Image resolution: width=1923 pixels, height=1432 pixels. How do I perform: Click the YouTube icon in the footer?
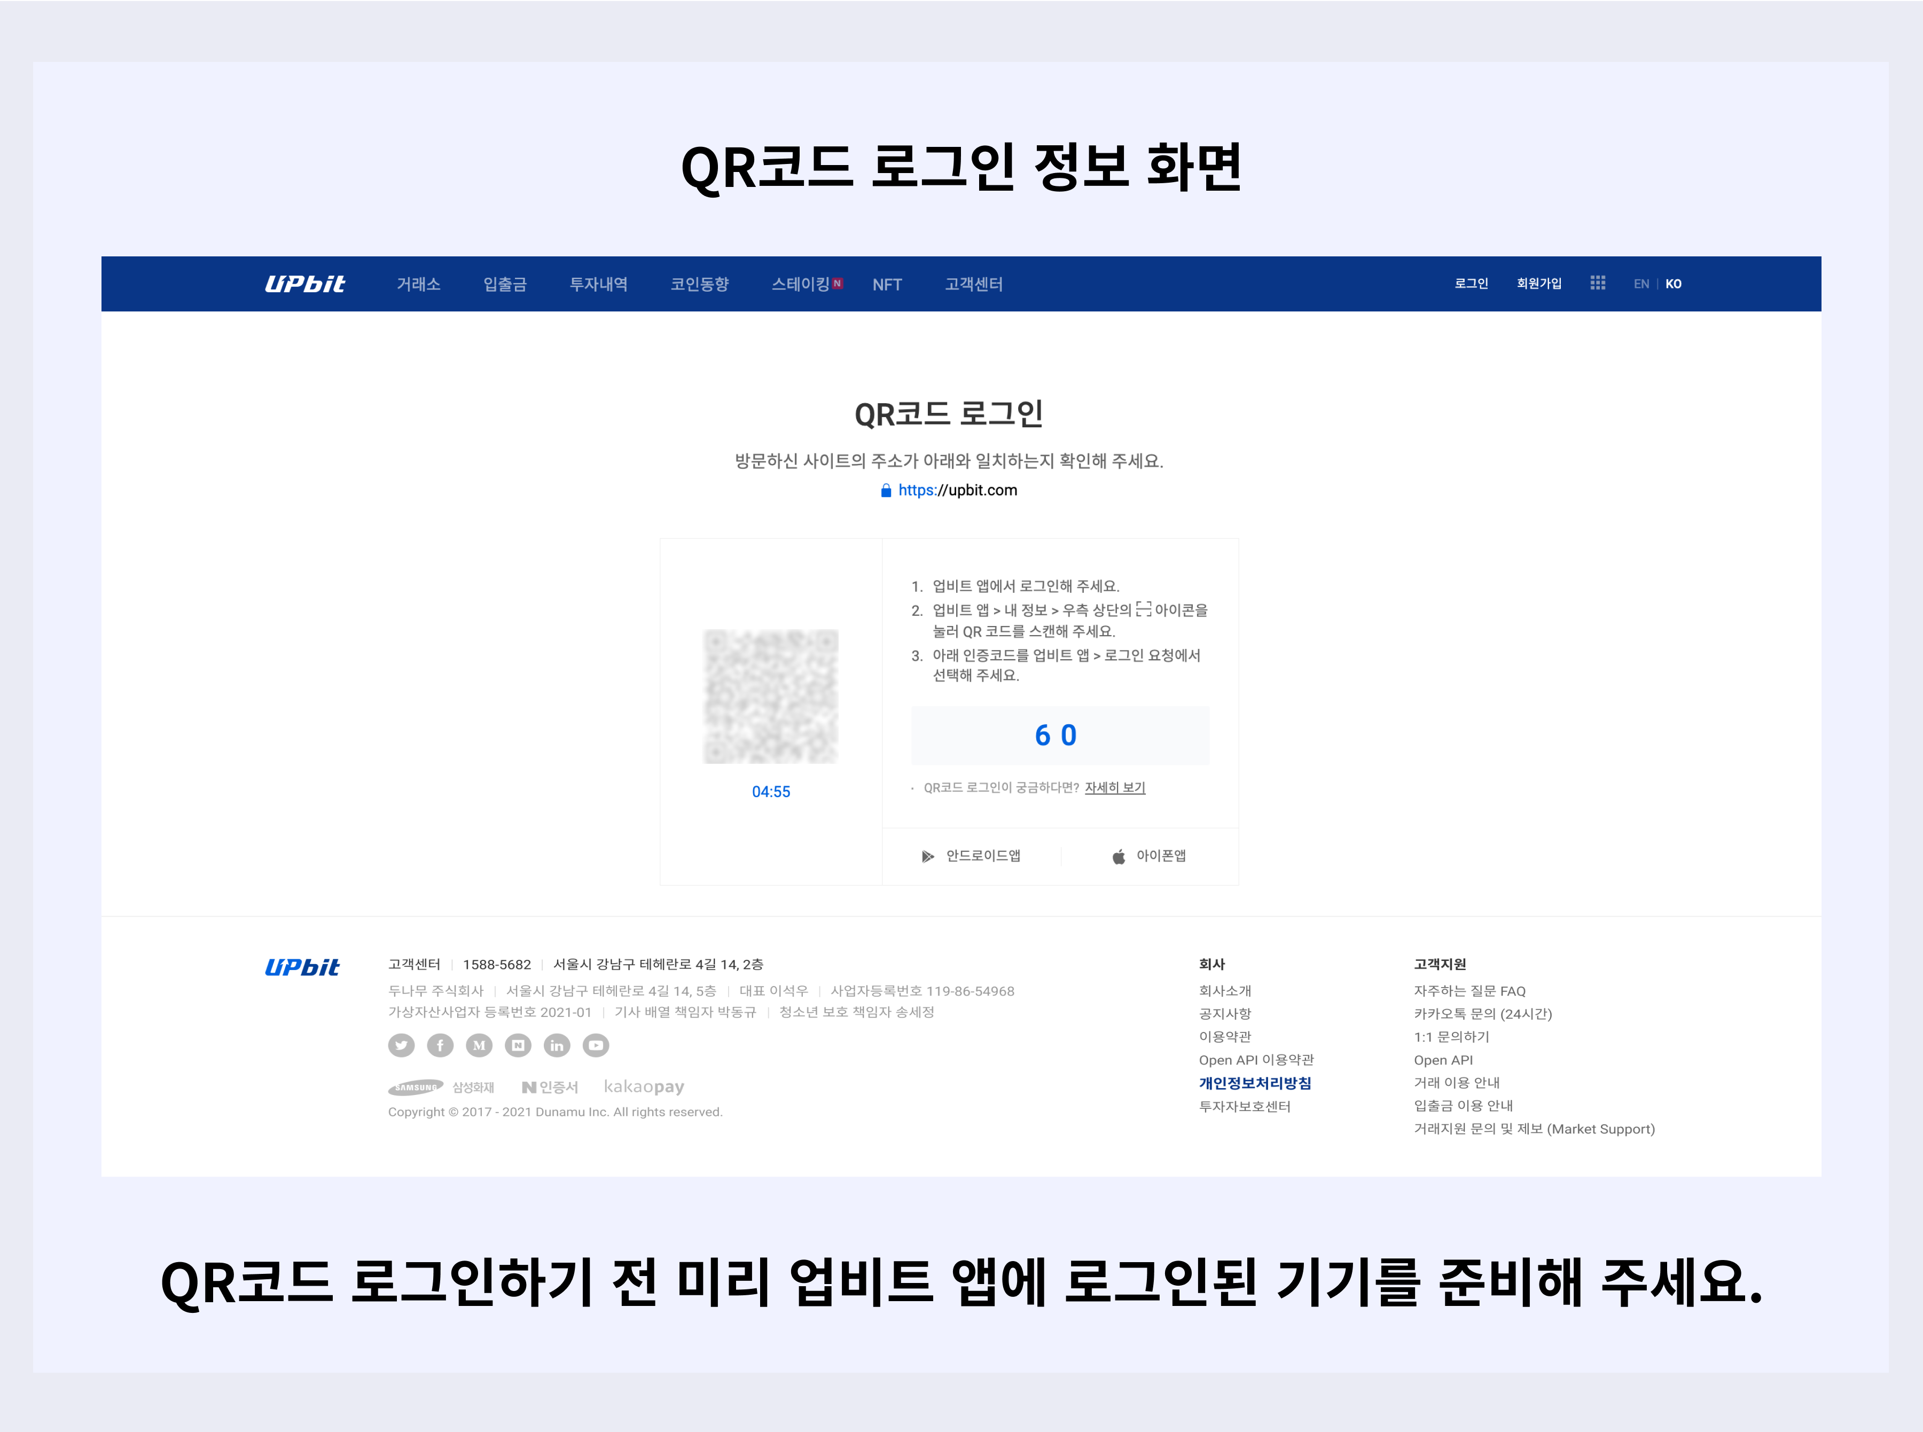click(597, 1045)
